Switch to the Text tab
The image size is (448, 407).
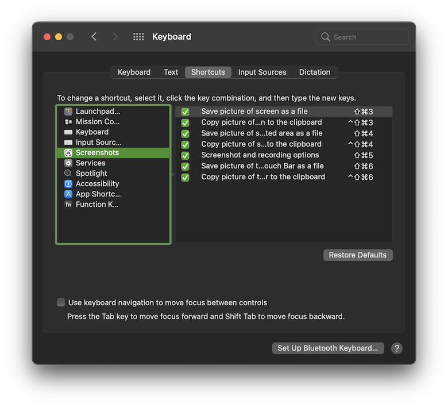click(x=171, y=72)
